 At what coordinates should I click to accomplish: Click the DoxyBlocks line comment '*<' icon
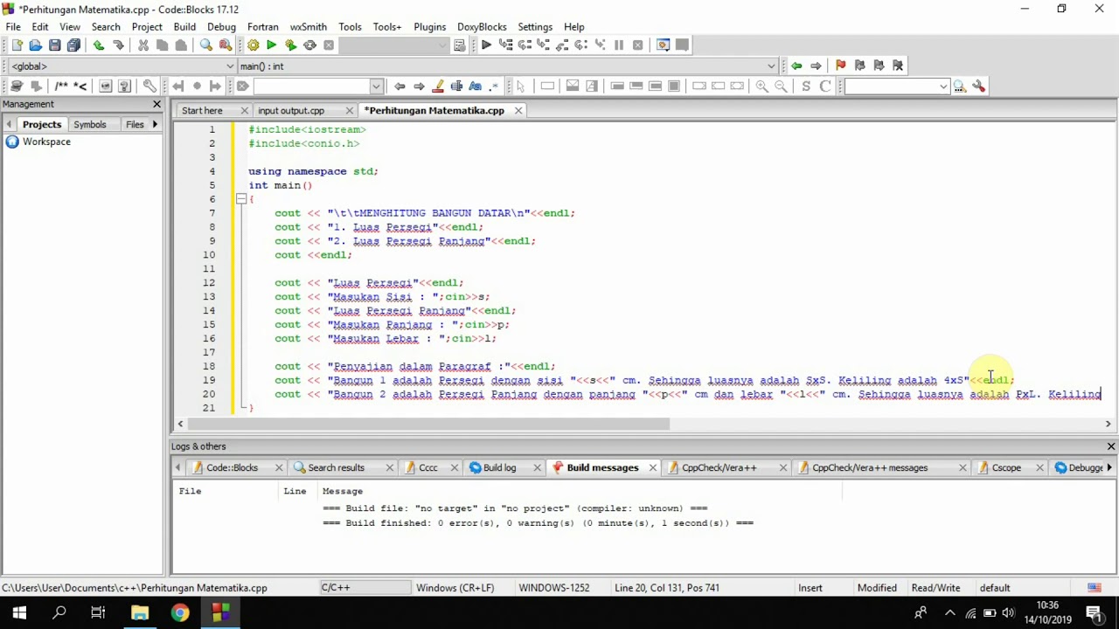click(x=80, y=86)
